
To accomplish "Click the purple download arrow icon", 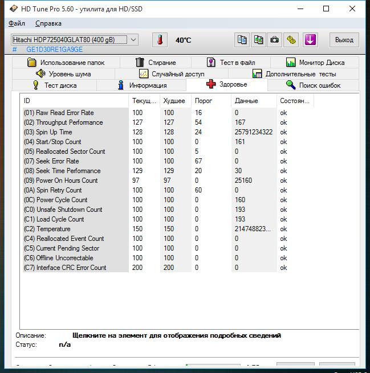I will [310, 40].
